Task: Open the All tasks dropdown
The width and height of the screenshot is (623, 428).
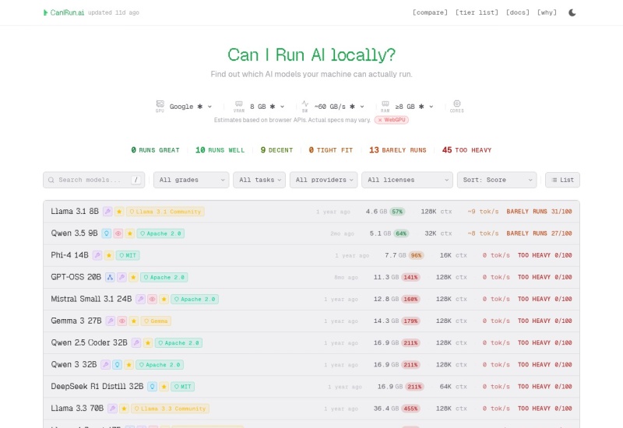Action: point(259,180)
